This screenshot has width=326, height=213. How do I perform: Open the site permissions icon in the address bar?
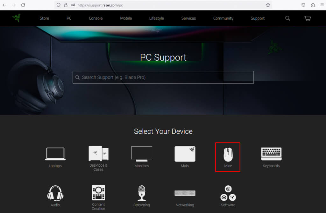click(x=73, y=5)
